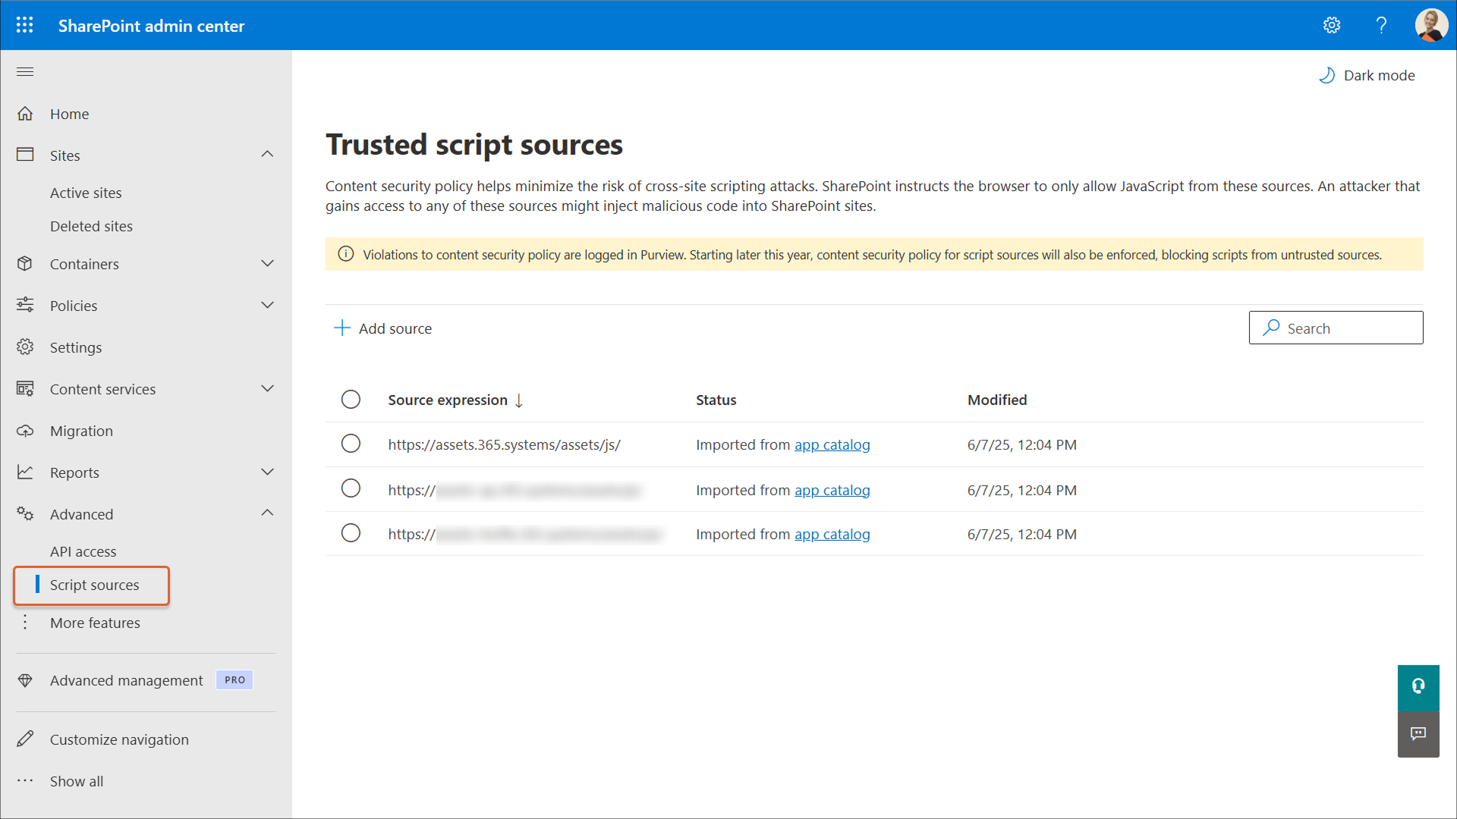The height and width of the screenshot is (819, 1457).
Task: Collapse the Advanced section chevron
Action: [x=267, y=513]
